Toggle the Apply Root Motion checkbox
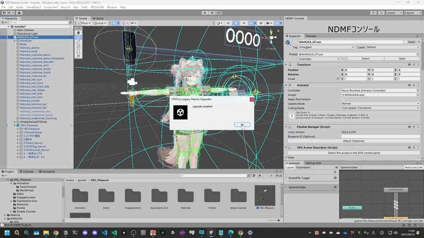 point(343,99)
